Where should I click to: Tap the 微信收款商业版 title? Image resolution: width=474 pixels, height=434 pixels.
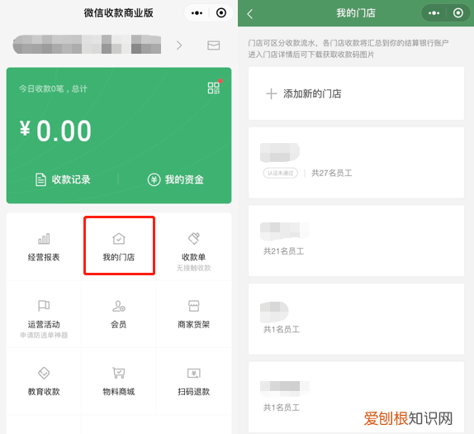pyautogui.click(x=119, y=13)
